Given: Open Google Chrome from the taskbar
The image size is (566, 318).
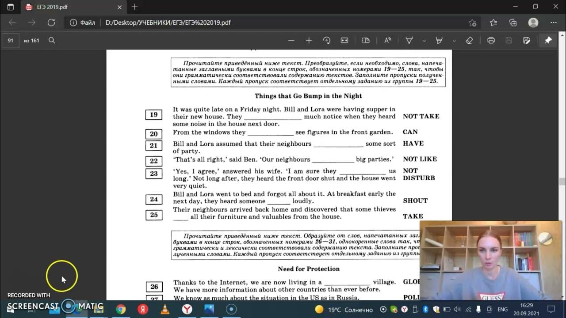Looking at the screenshot, I should pos(121,310).
